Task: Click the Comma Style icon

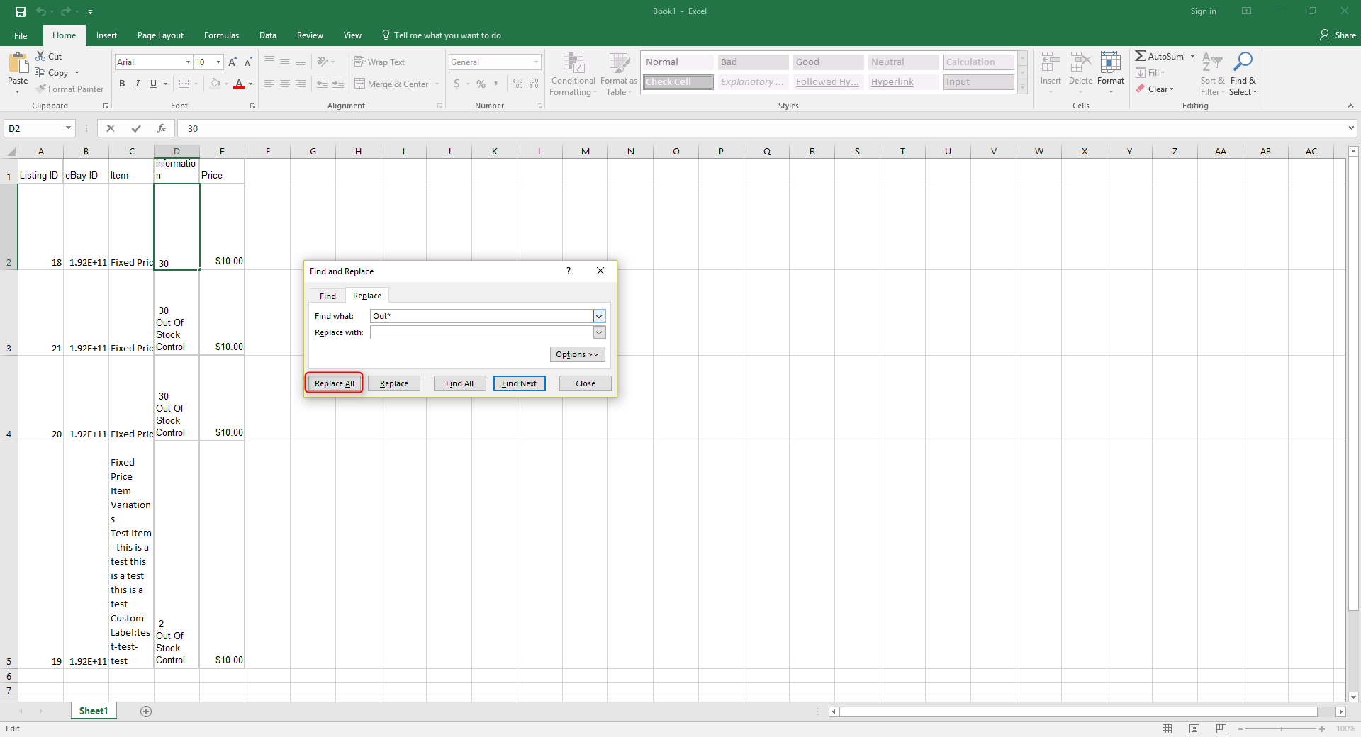Action: [x=496, y=84]
